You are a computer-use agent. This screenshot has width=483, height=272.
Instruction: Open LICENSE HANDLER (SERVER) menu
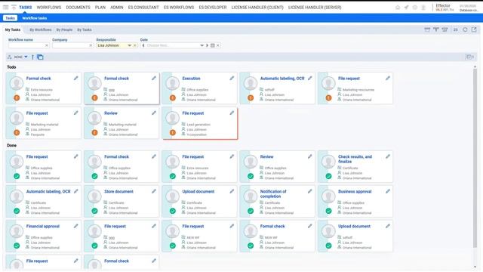pyautogui.click(x=315, y=8)
